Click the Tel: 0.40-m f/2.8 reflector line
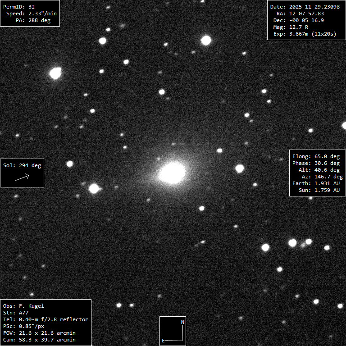 [x=46, y=319]
